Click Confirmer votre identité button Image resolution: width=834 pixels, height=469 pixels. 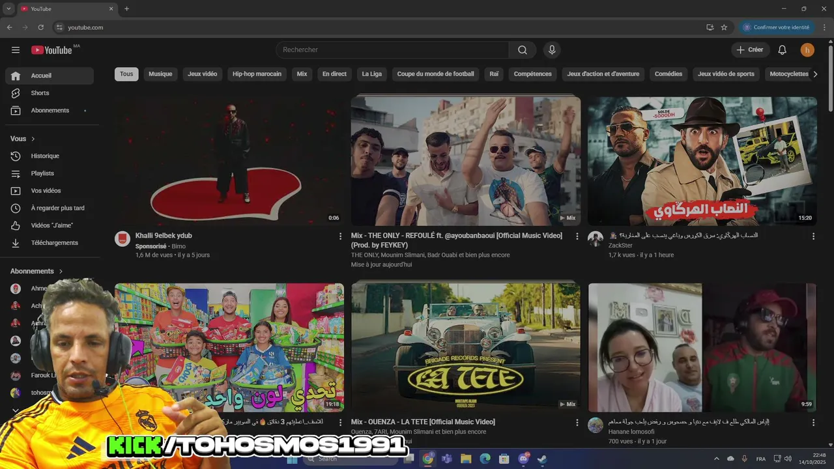pos(776,27)
